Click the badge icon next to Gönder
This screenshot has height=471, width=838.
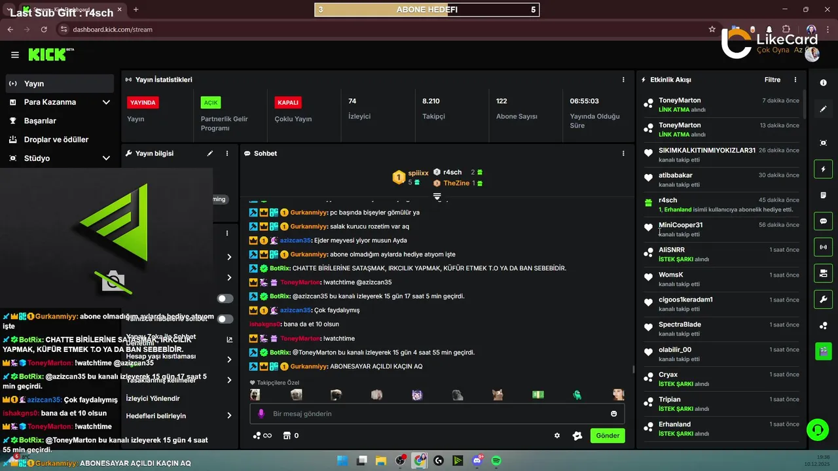pyautogui.click(x=577, y=436)
